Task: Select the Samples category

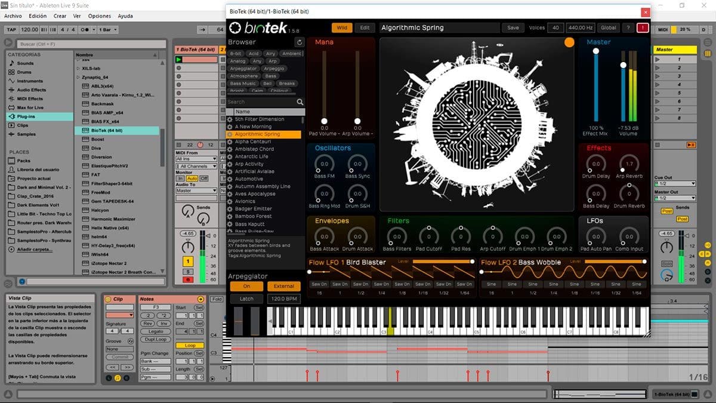Action: (26, 134)
